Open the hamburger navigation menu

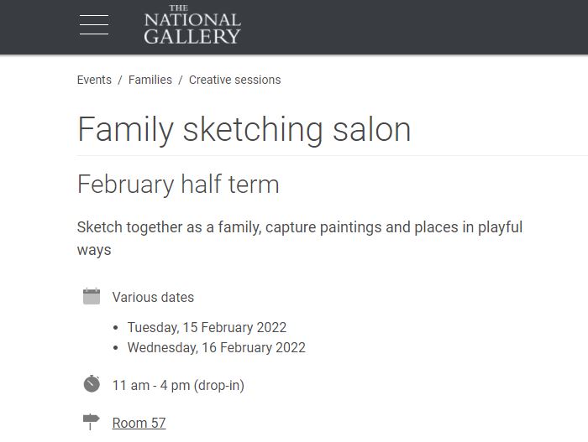click(x=94, y=25)
